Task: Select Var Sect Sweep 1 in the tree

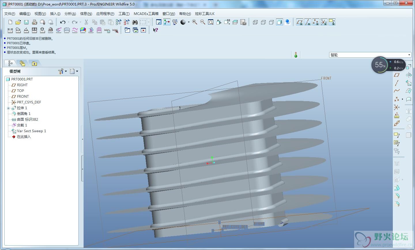Action: (x=31, y=131)
